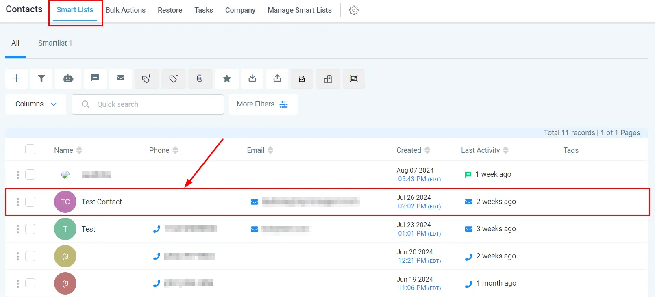The width and height of the screenshot is (655, 297).
Task: Sort by Name column arrows
Action: pos(79,150)
